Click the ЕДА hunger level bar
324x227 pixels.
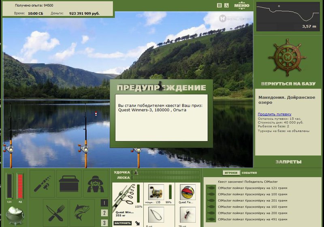[9, 187]
